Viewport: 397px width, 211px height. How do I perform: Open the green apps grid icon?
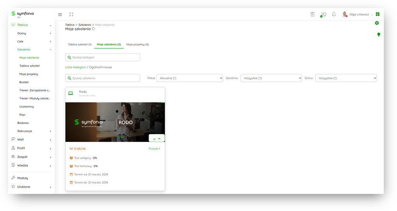tap(378, 14)
